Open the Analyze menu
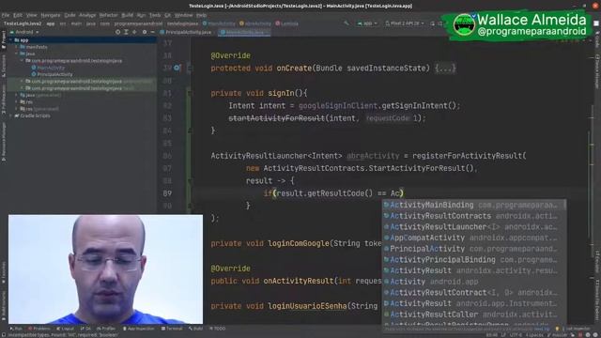Viewport: 601px width, 338px height. (x=87, y=15)
